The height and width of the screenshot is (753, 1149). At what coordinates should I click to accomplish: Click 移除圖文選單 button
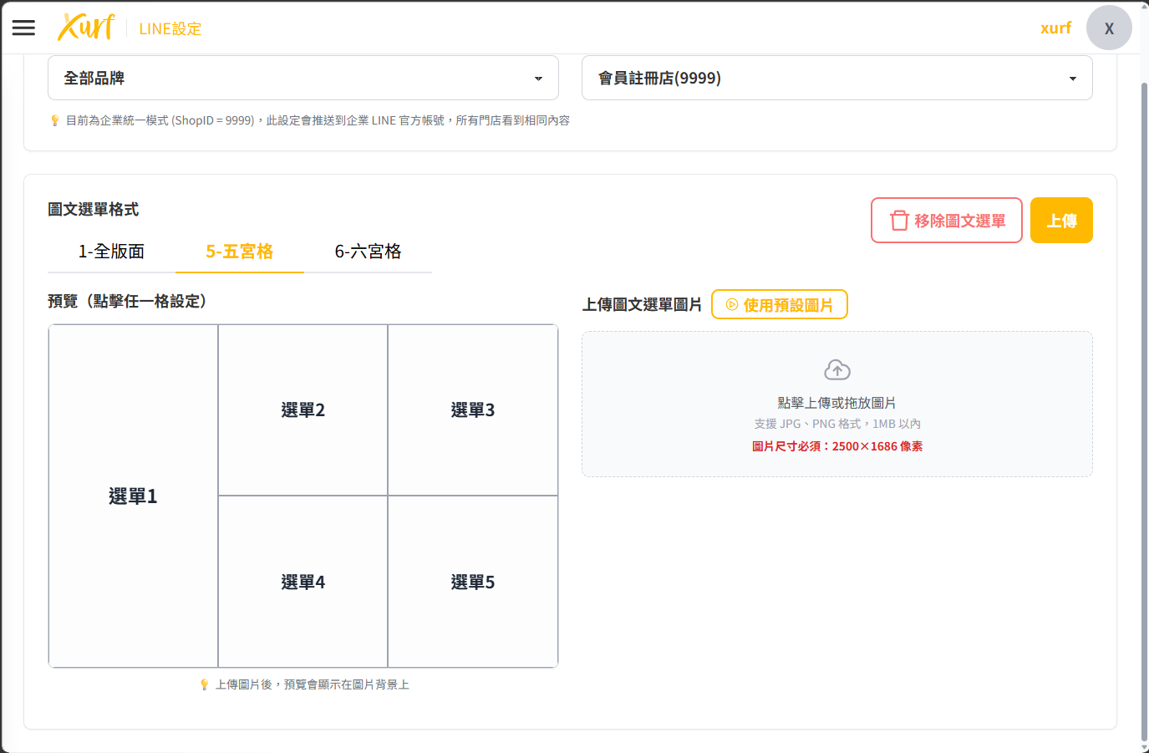[947, 221]
